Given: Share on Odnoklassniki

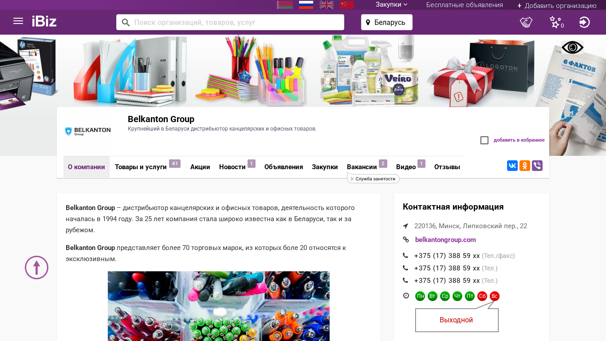Looking at the screenshot, I should point(525,166).
